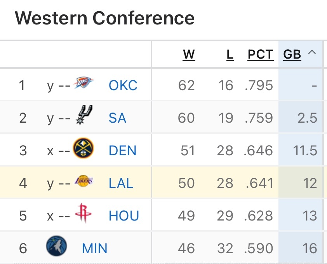This screenshot has width=327, height=264.
Task: Click the Western Conference heading
Action: pos(104,18)
